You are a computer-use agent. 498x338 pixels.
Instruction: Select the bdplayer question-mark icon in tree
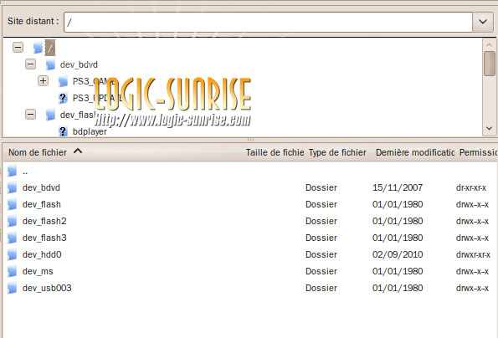pyautogui.click(x=63, y=131)
